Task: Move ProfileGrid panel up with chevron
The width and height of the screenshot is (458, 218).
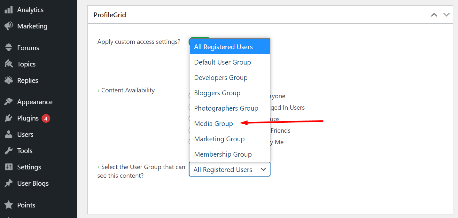Action: point(434,15)
